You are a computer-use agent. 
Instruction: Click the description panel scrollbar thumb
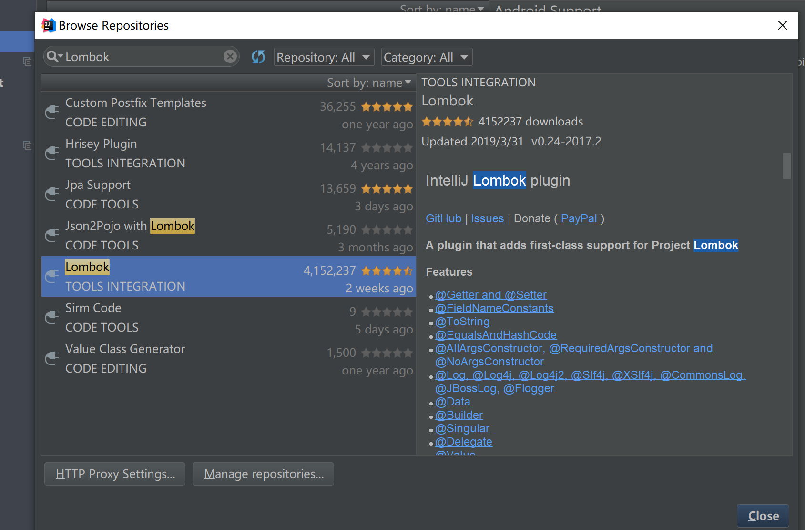787,166
